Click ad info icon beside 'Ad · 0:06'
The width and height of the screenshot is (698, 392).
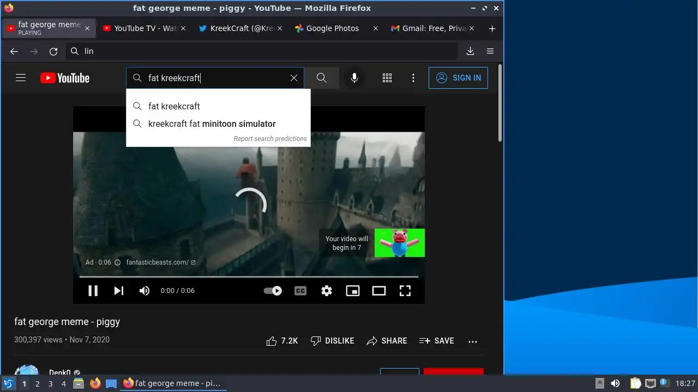tap(117, 262)
